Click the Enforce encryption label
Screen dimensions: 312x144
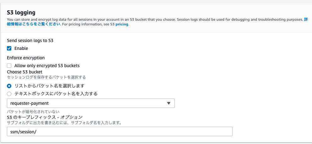tap(26, 58)
